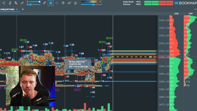The image size is (197, 111).
Task: Open the heatmap color scheme dropdown
Action: pyautogui.click(x=100, y=2)
